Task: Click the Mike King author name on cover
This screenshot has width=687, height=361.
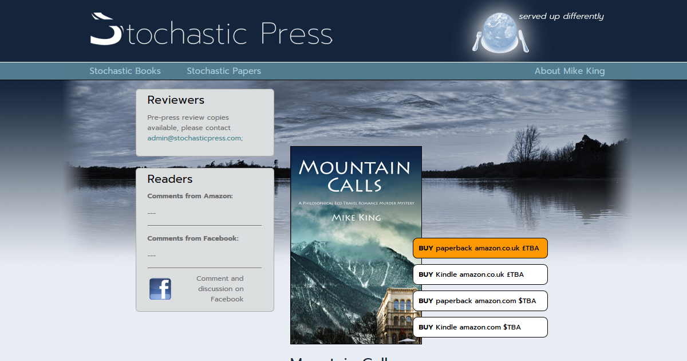Action: tap(356, 218)
